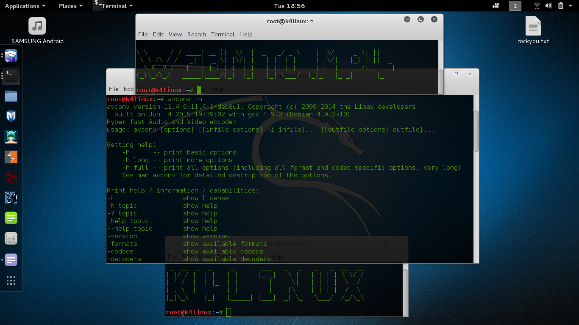Click the '-h long -- print more options' line
Image resolution: width=579 pixels, height=325 pixels.
pyautogui.click(x=178, y=160)
